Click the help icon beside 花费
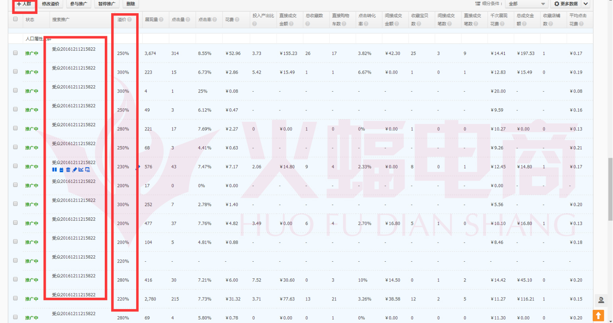Viewport: 613px width, 323px height. pyautogui.click(x=237, y=20)
